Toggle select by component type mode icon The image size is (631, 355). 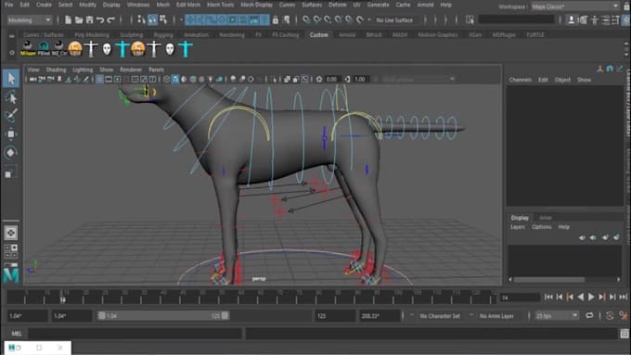point(163,19)
